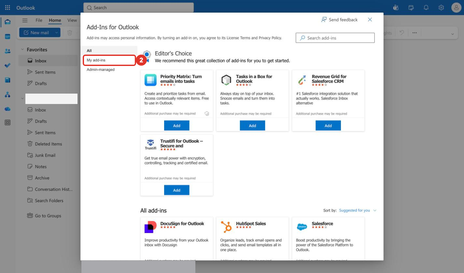The image size is (464, 273).
Task: Select the My add-ins category
Action: [109, 60]
